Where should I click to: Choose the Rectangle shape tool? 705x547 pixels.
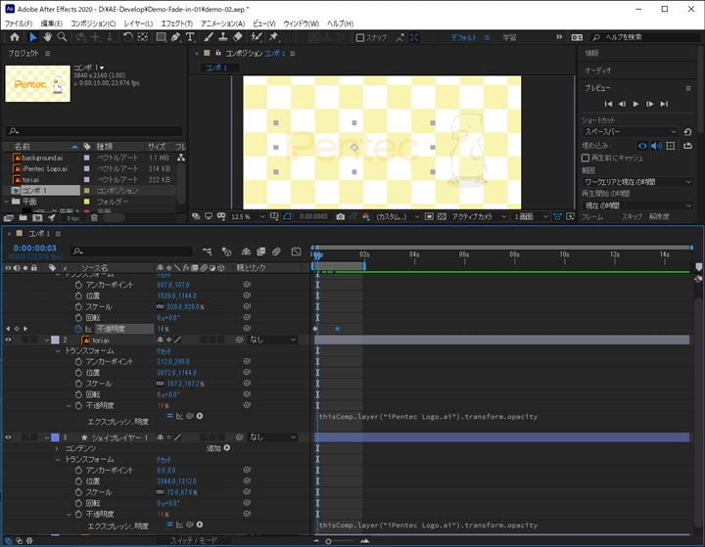click(159, 37)
